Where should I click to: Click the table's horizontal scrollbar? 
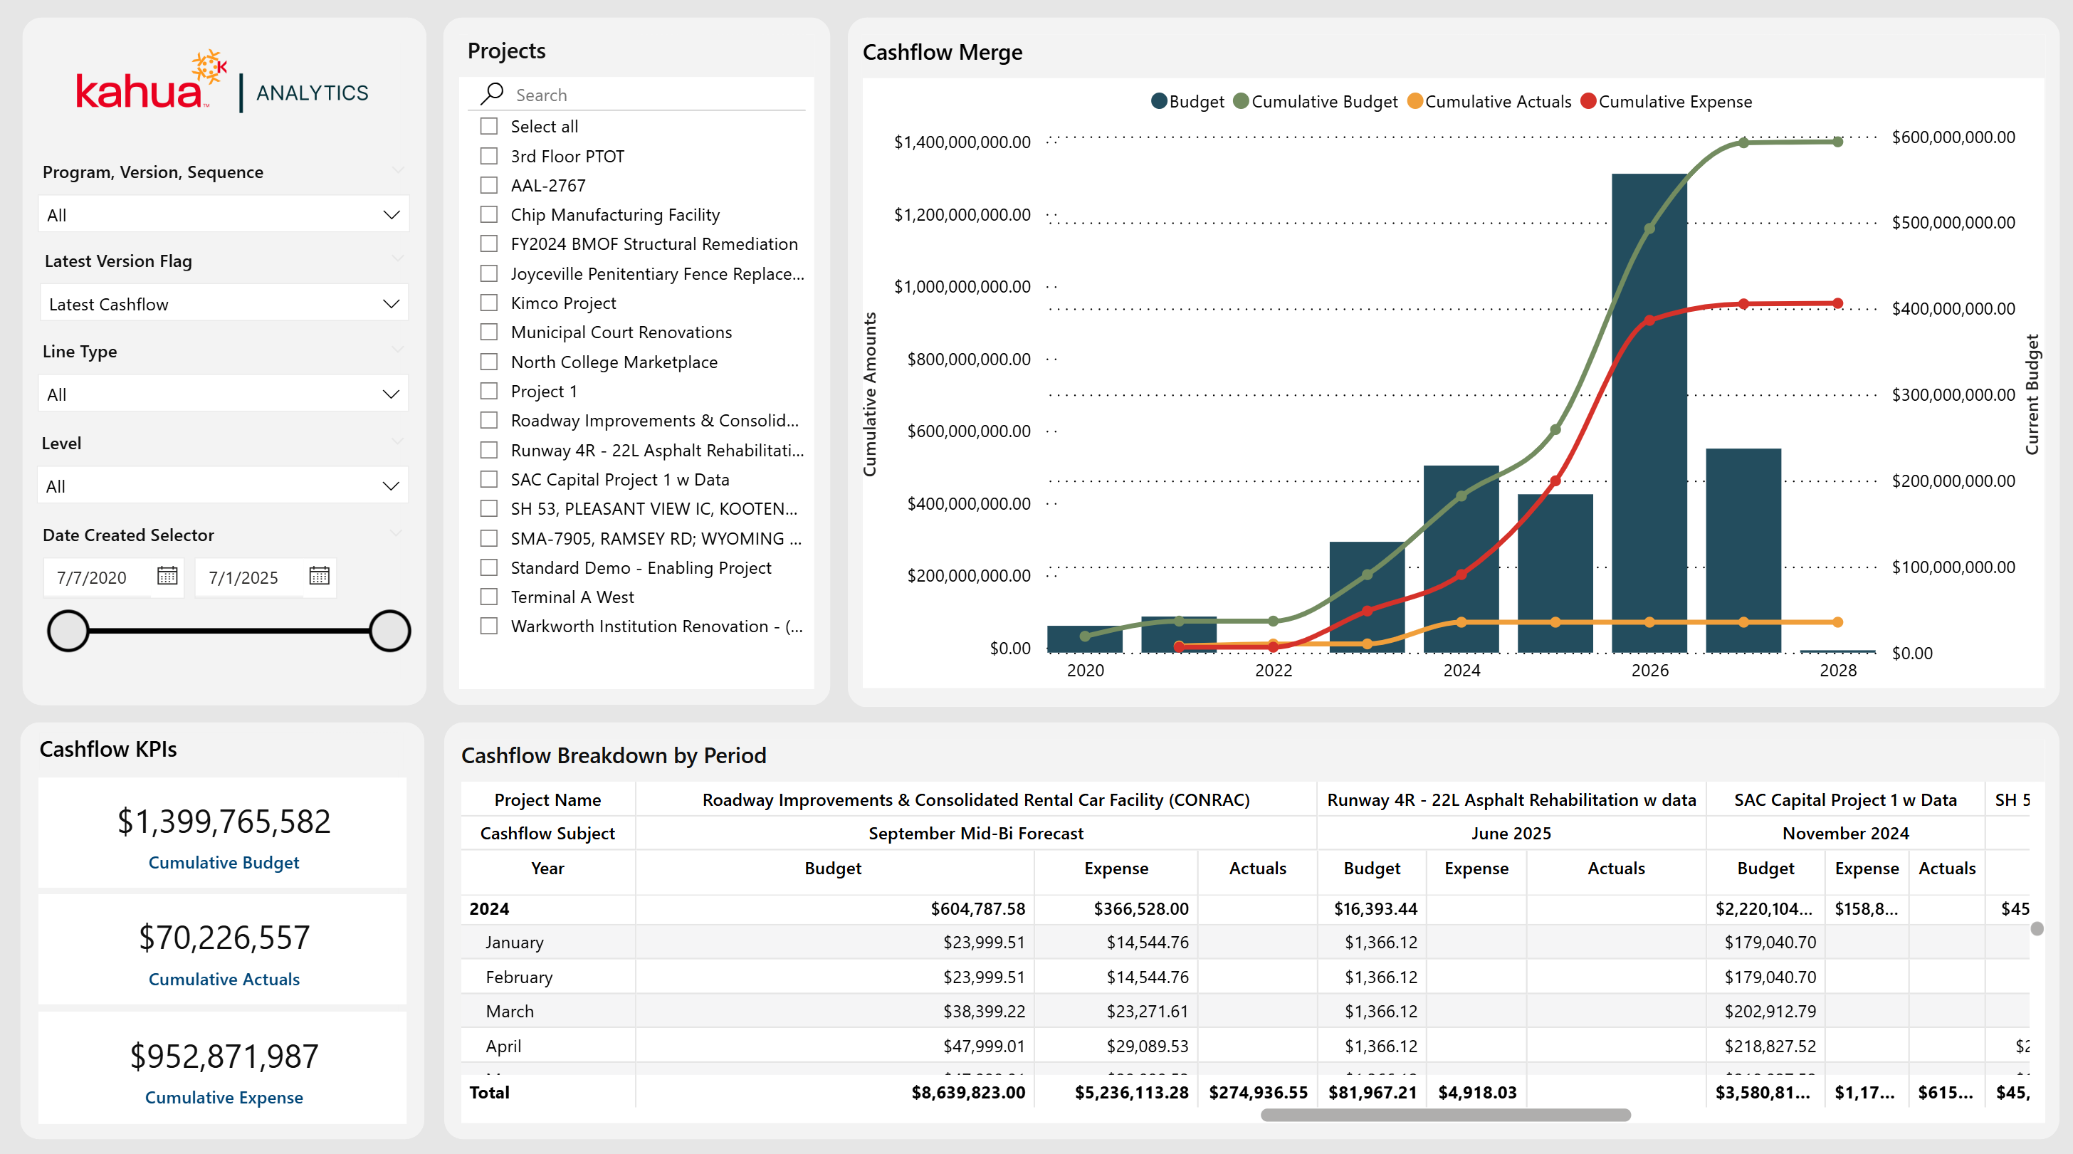pos(1445,1115)
